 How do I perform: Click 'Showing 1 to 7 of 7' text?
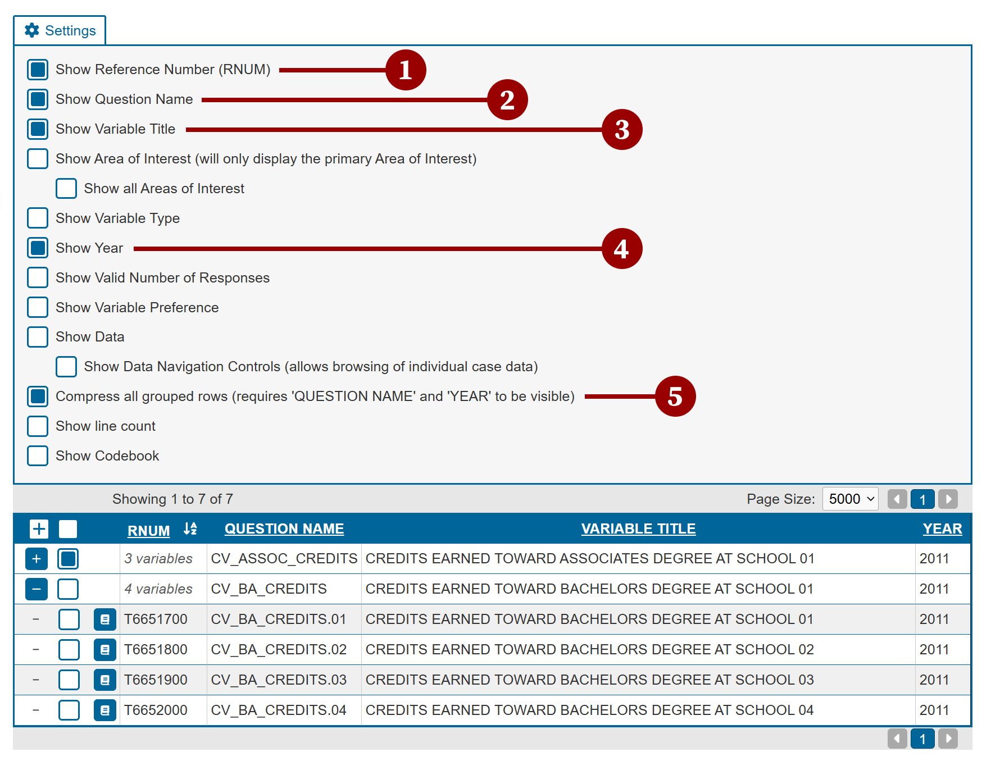pyautogui.click(x=172, y=499)
